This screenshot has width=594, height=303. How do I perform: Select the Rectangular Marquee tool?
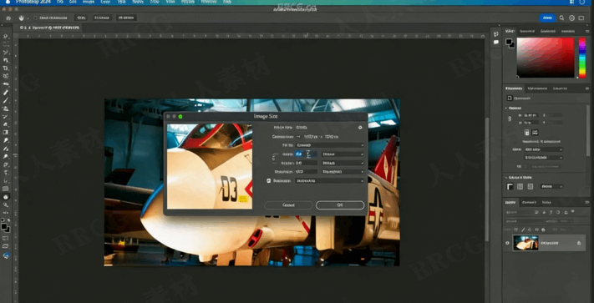pyautogui.click(x=6, y=44)
